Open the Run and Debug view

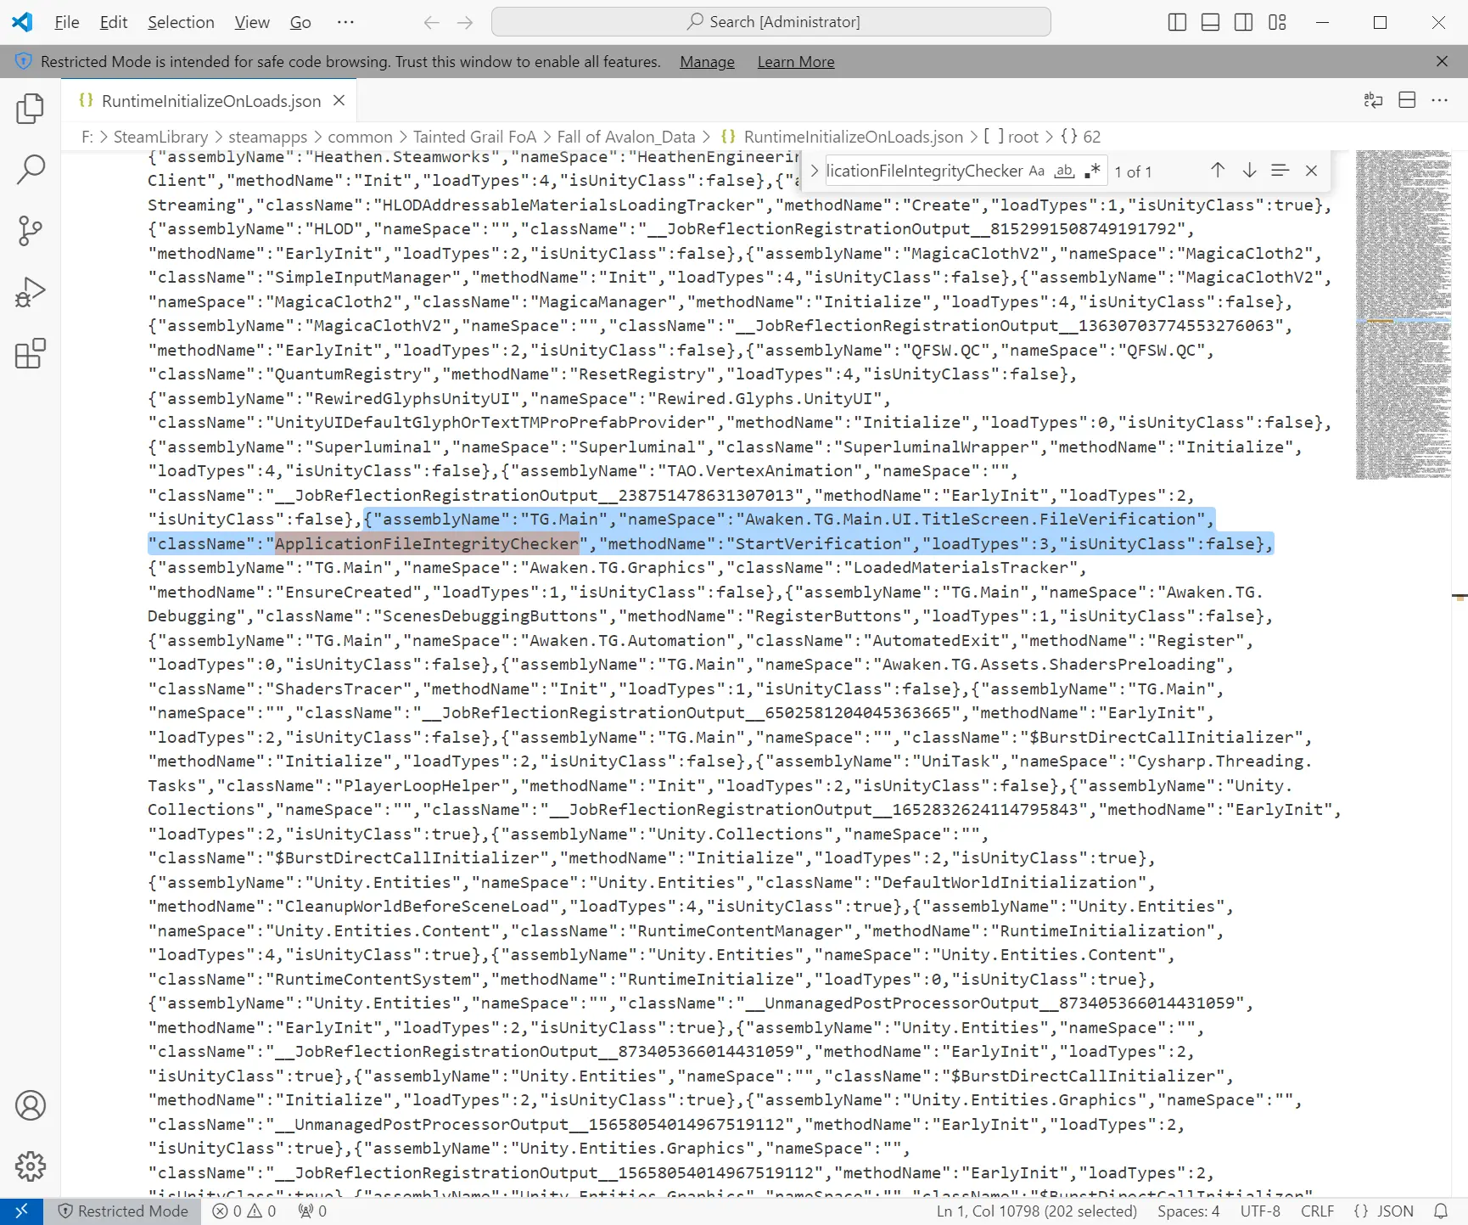[31, 292]
